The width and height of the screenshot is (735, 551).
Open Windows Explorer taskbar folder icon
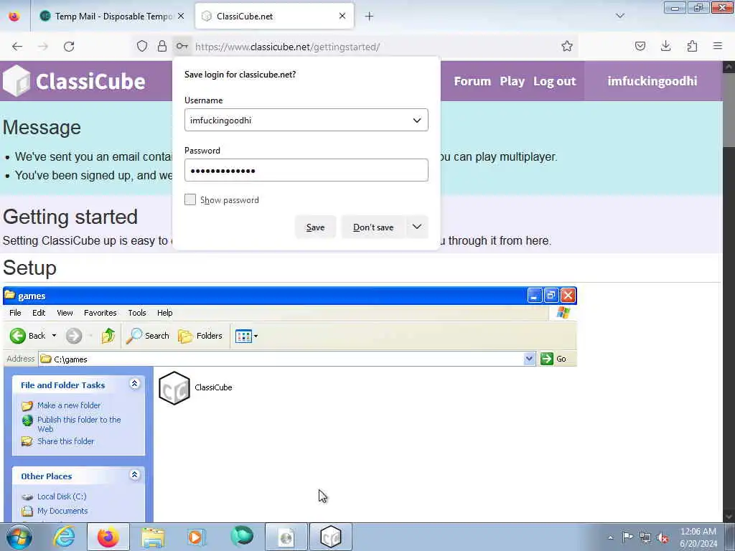tap(153, 537)
